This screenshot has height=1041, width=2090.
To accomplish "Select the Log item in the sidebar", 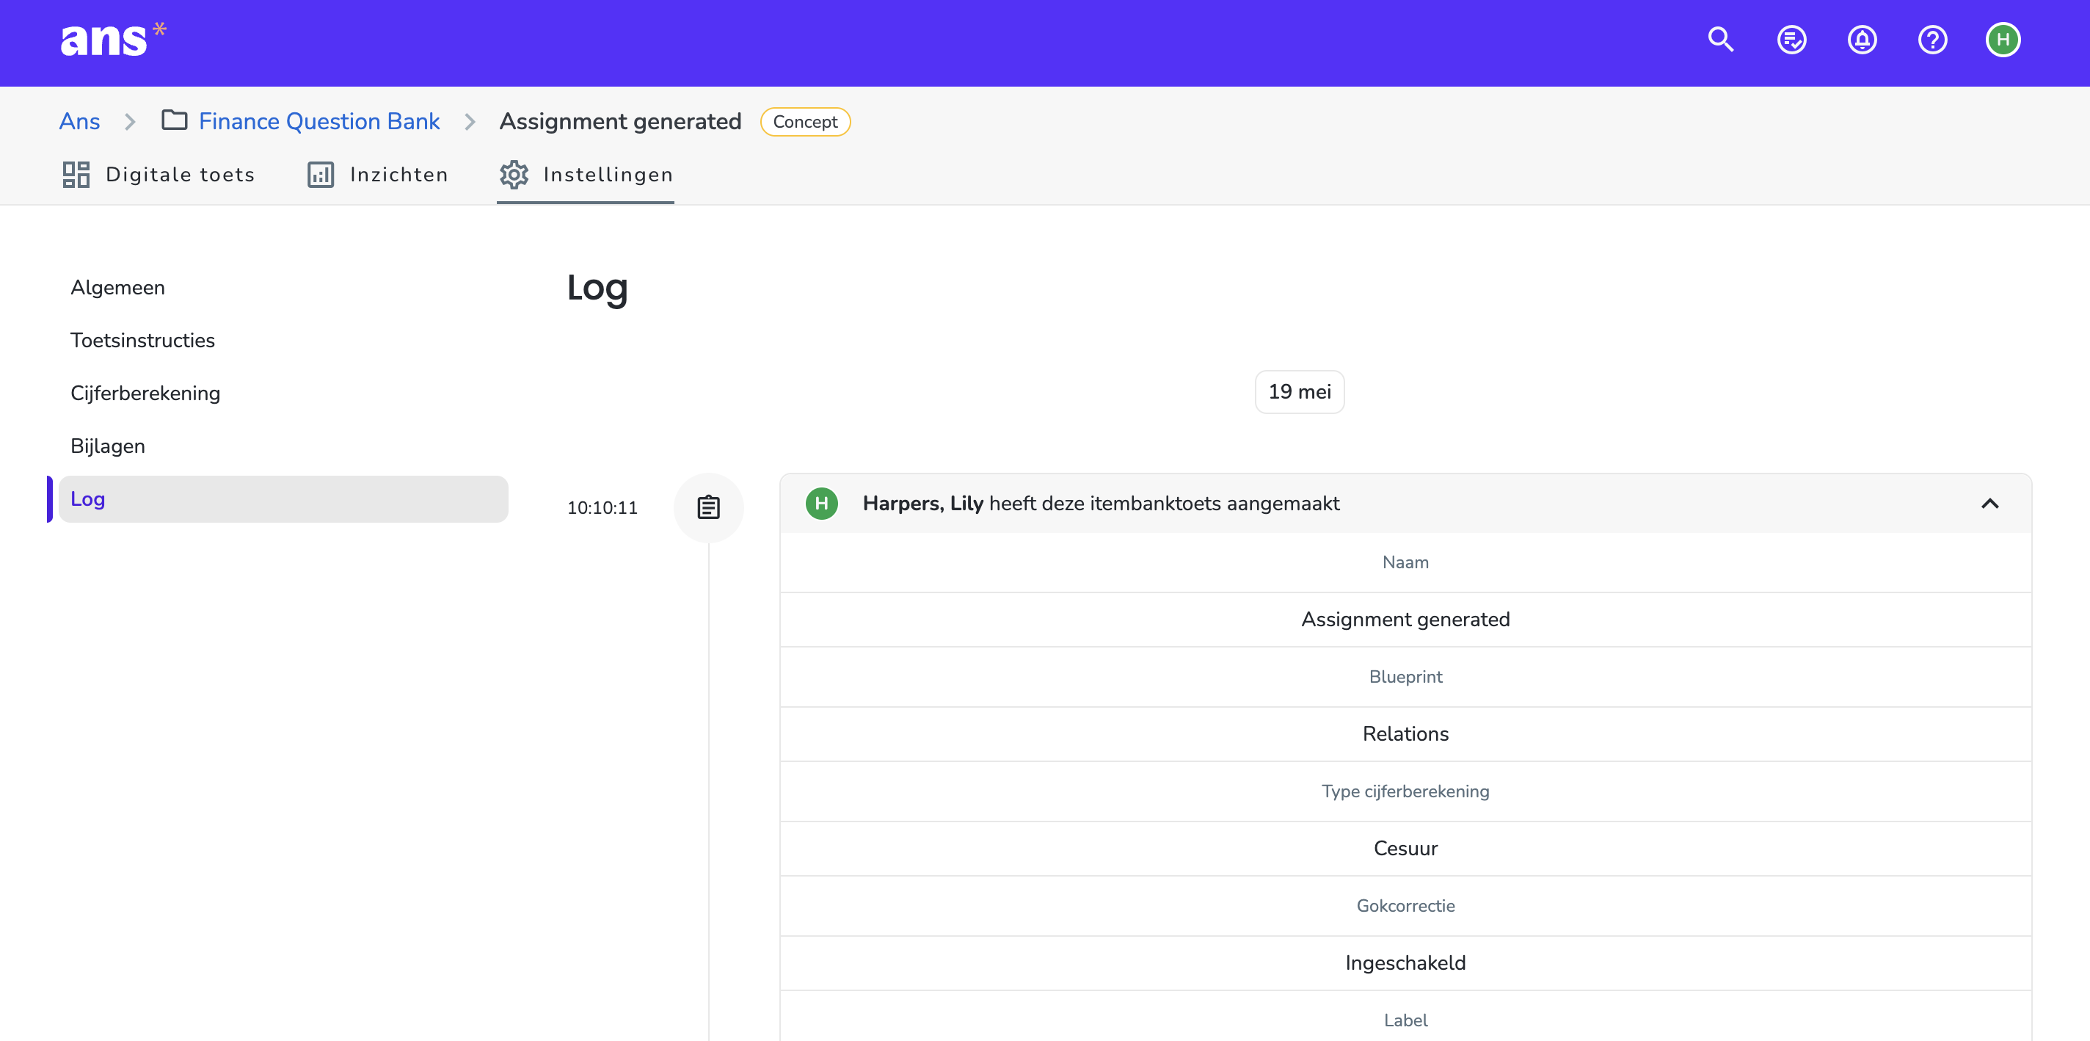I will [283, 499].
